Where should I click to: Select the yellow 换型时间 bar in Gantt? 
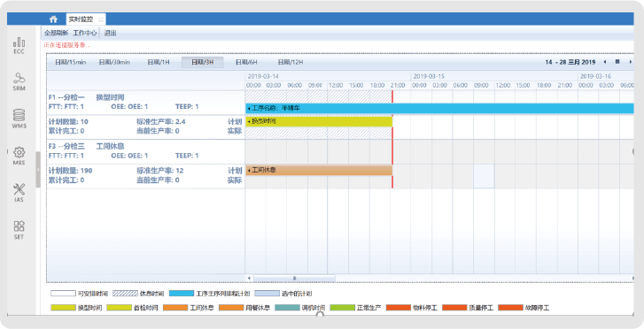(x=319, y=121)
